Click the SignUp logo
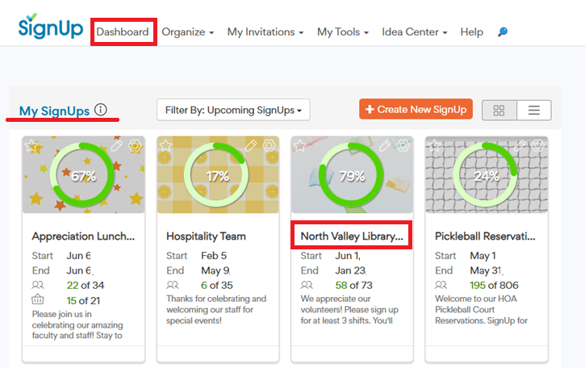The image size is (585, 368). click(51, 26)
